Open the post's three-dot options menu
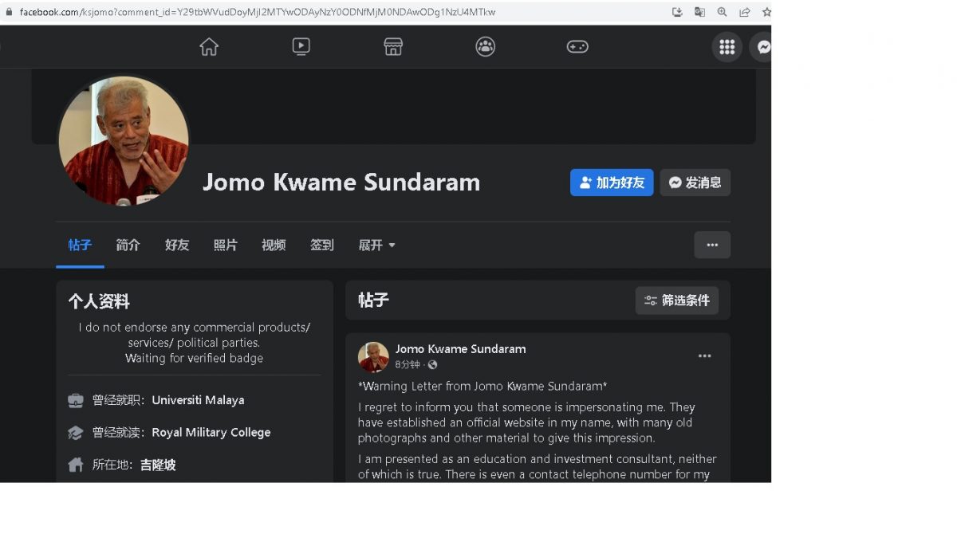Viewport: 957px width, 538px height. (704, 356)
